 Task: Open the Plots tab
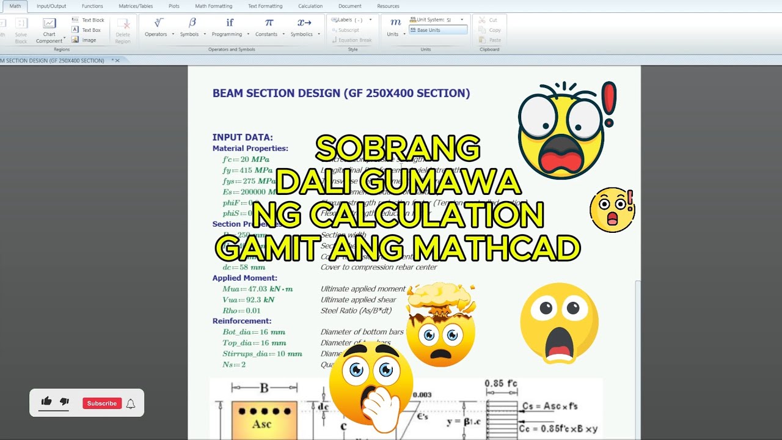click(174, 6)
